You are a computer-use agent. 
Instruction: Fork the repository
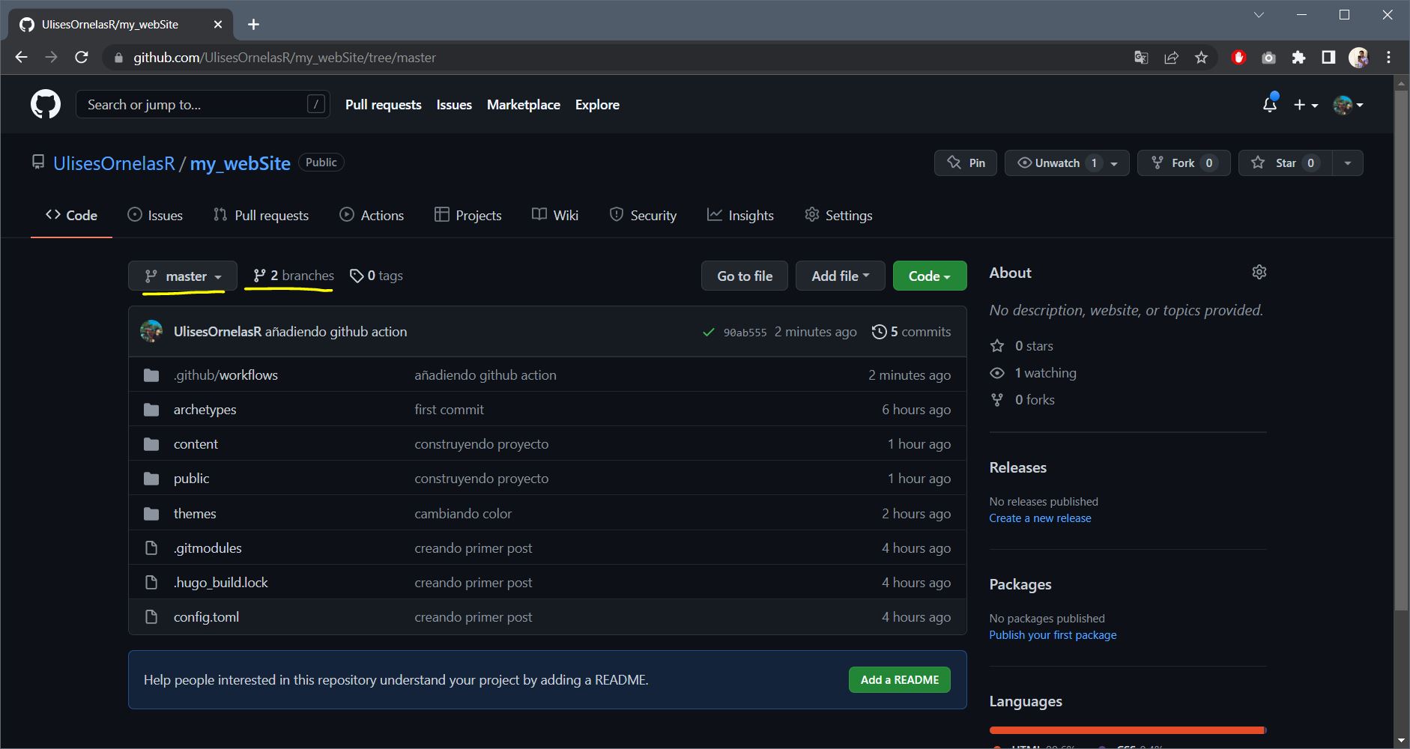click(x=1184, y=163)
